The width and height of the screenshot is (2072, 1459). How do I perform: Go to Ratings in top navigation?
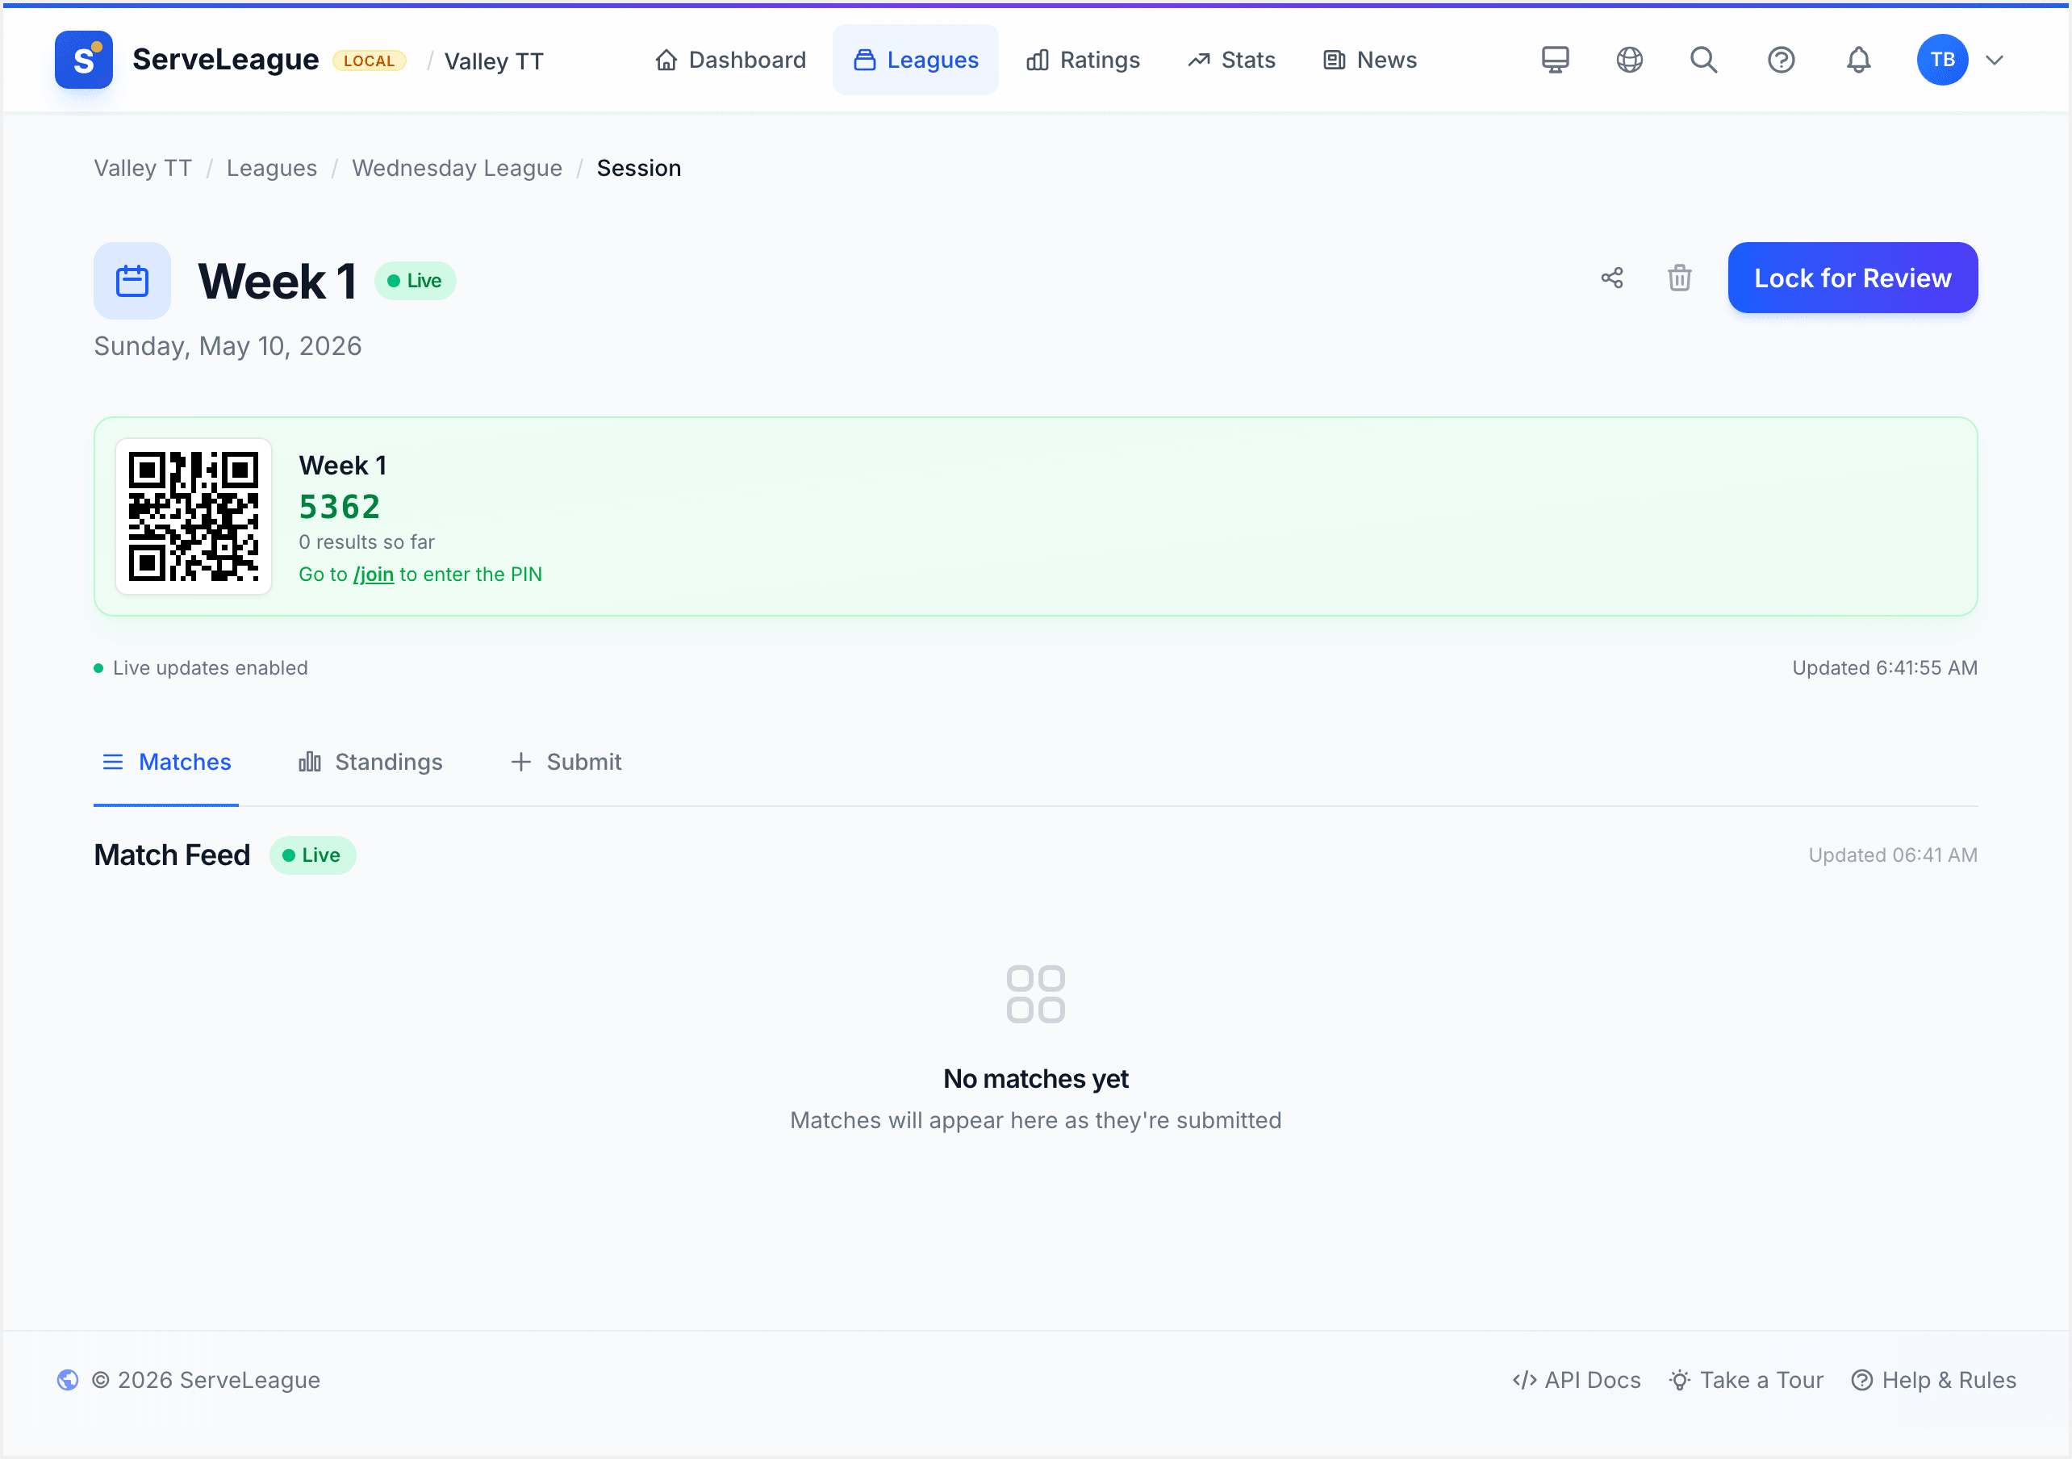click(x=1083, y=60)
